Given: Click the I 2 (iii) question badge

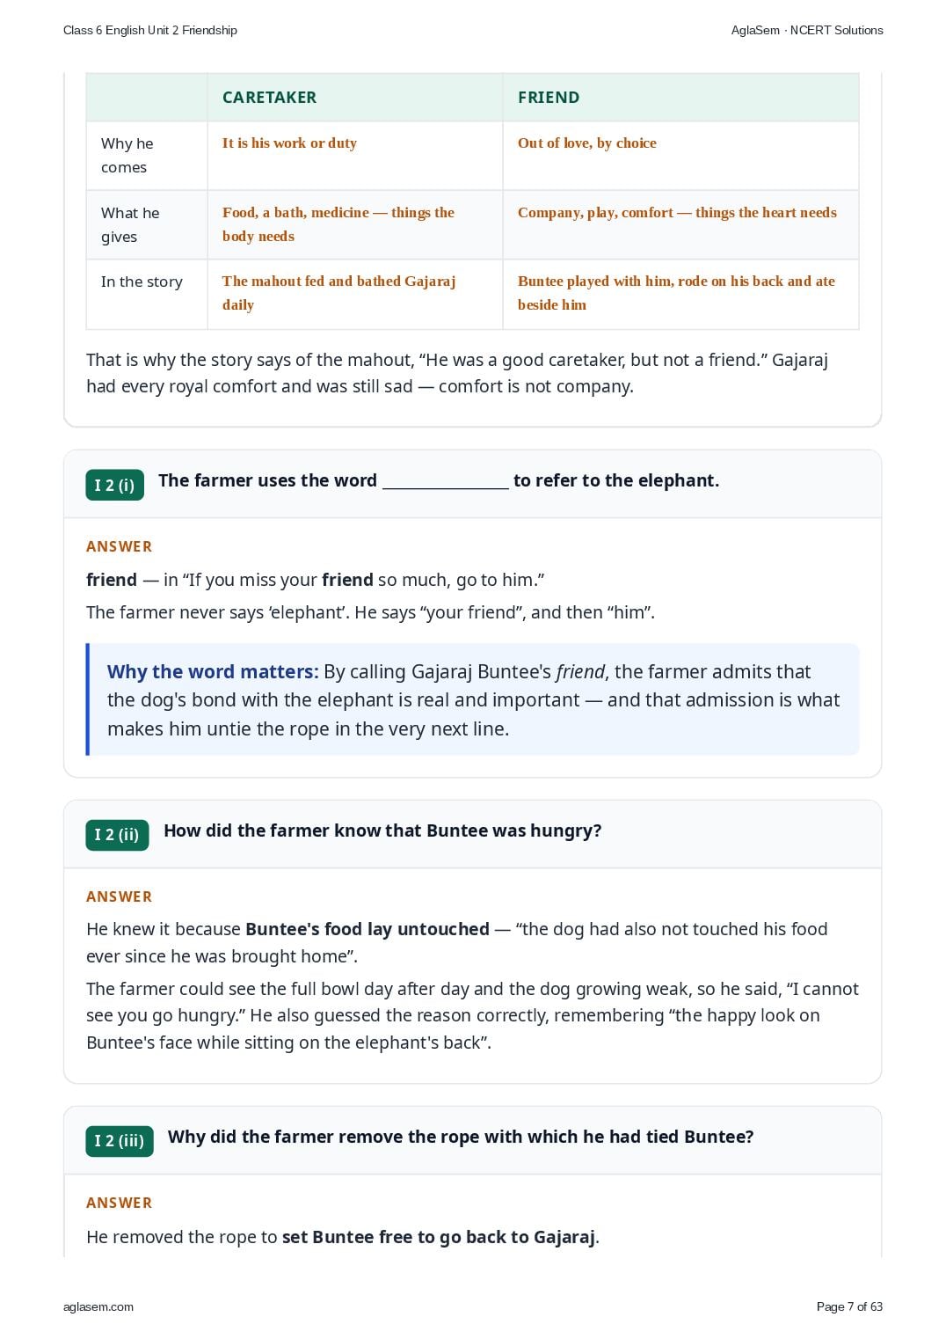Looking at the screenshot, I should pyautogui.click(x=120, y=1141).
